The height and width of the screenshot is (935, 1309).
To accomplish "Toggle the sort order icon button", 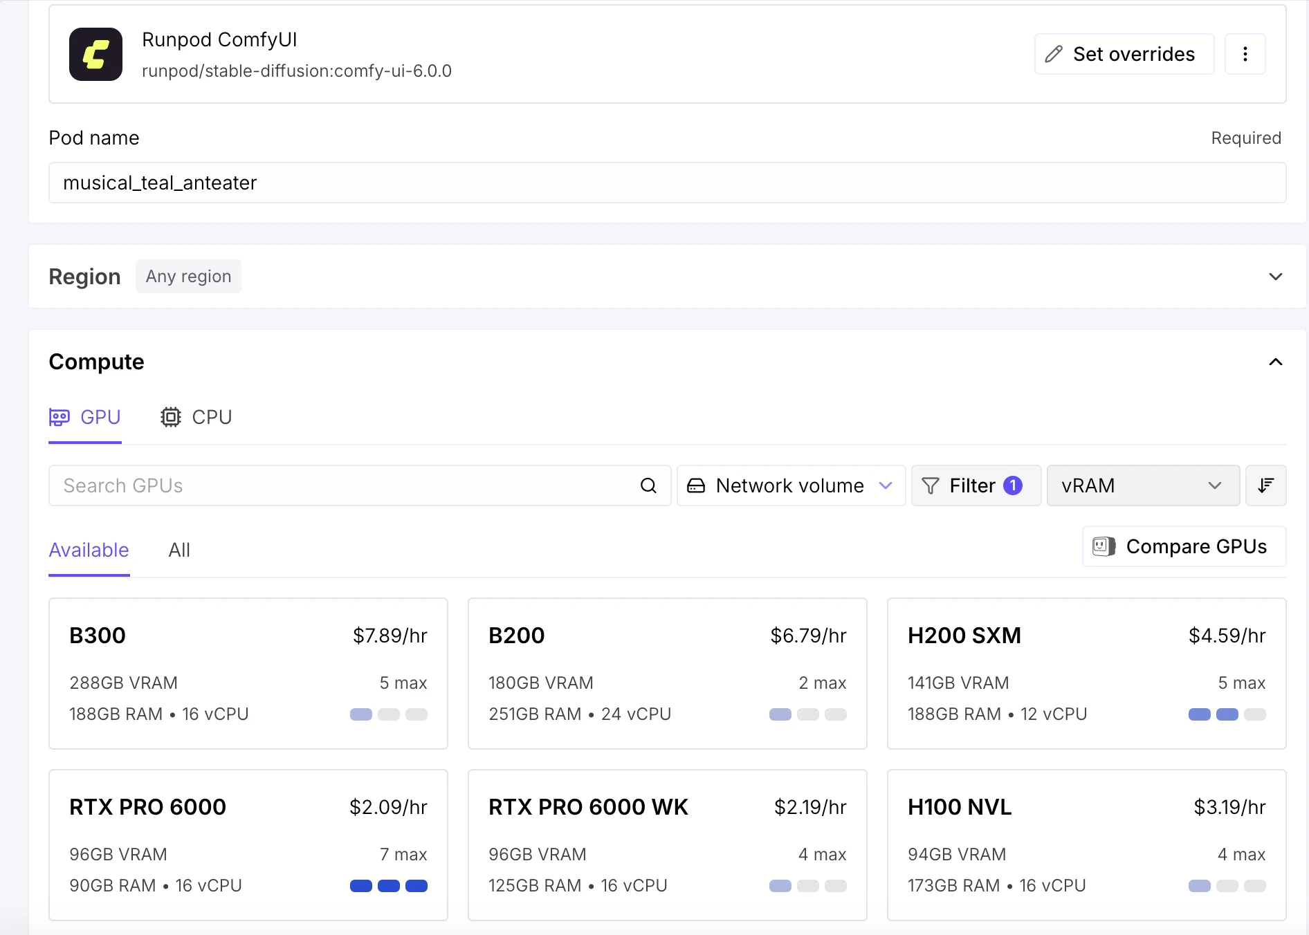I will click(1265, 485).
